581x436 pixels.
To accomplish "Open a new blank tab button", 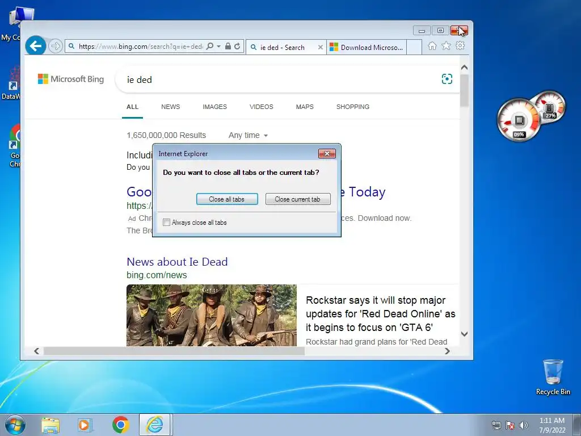I will coord(414,48).
